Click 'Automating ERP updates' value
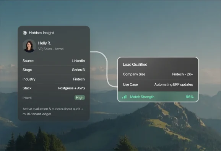The width and height of the screenshot is (221, 151). click(174, 84)
